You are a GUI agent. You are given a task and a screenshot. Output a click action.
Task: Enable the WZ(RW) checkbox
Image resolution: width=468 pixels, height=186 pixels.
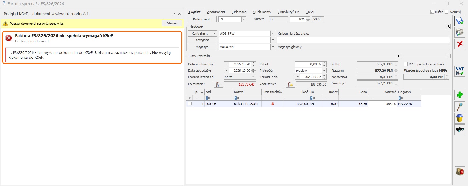pos(447,12)
